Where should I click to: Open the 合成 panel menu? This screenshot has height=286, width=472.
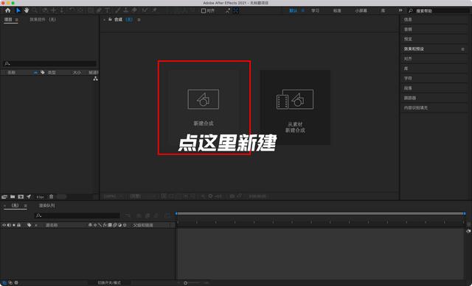pyautogui.click(x=139, y=20)
